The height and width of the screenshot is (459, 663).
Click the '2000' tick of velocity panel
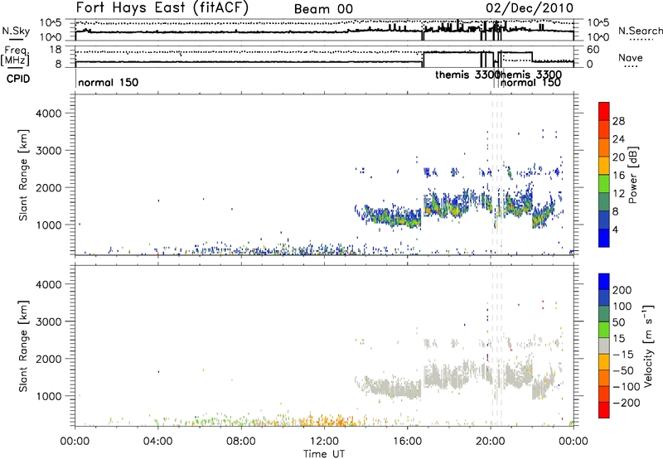(49, 359)
